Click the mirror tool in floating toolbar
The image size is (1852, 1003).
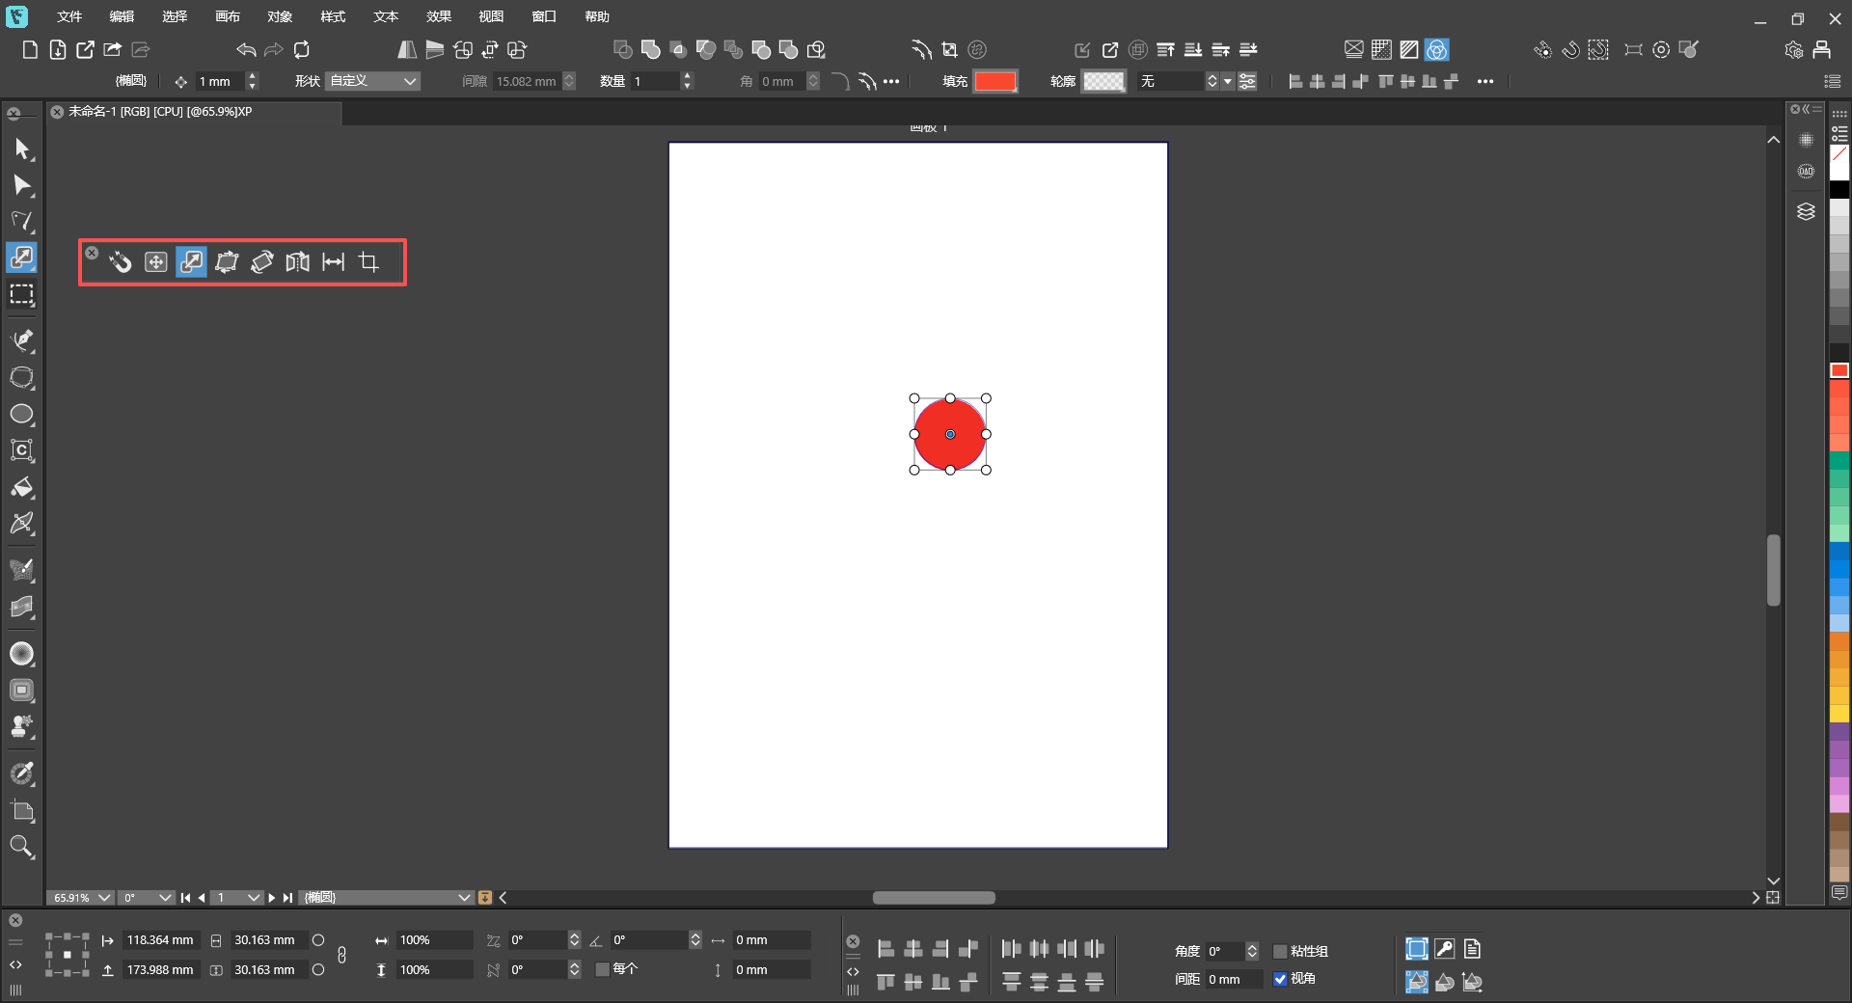point(297,262)
